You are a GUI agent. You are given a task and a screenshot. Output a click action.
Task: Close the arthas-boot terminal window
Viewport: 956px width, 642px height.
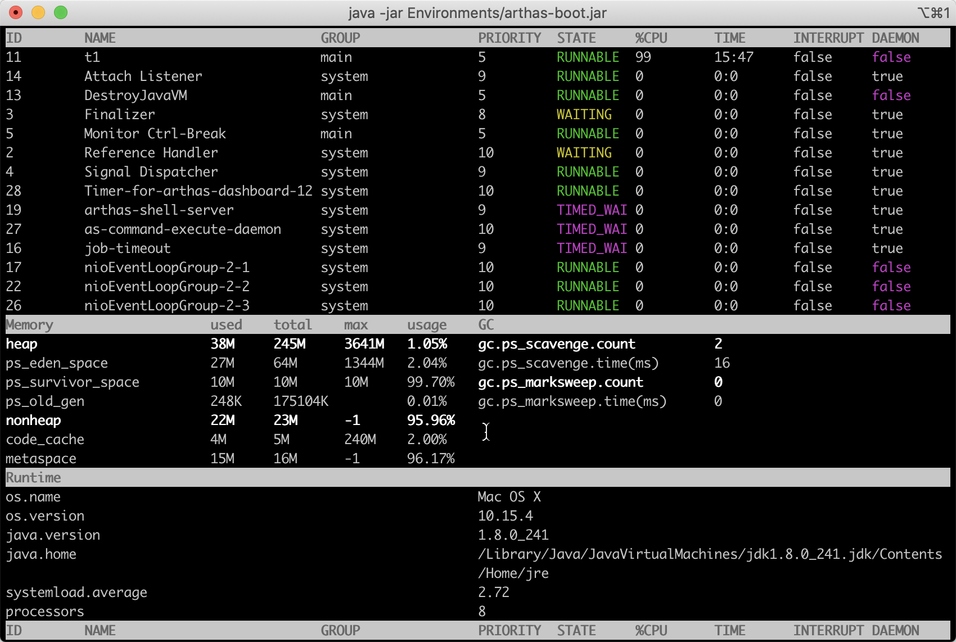(16, 12)
